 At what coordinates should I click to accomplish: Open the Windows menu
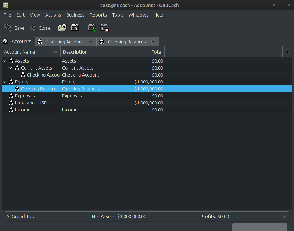coord(139,15)
